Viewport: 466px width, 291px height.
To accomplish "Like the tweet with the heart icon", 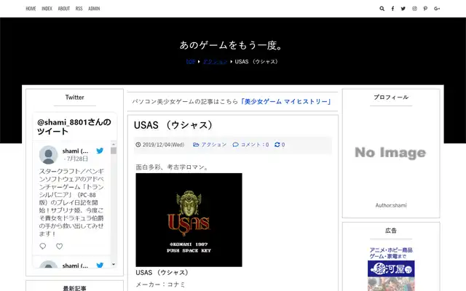I will click(x=60, y=246).
